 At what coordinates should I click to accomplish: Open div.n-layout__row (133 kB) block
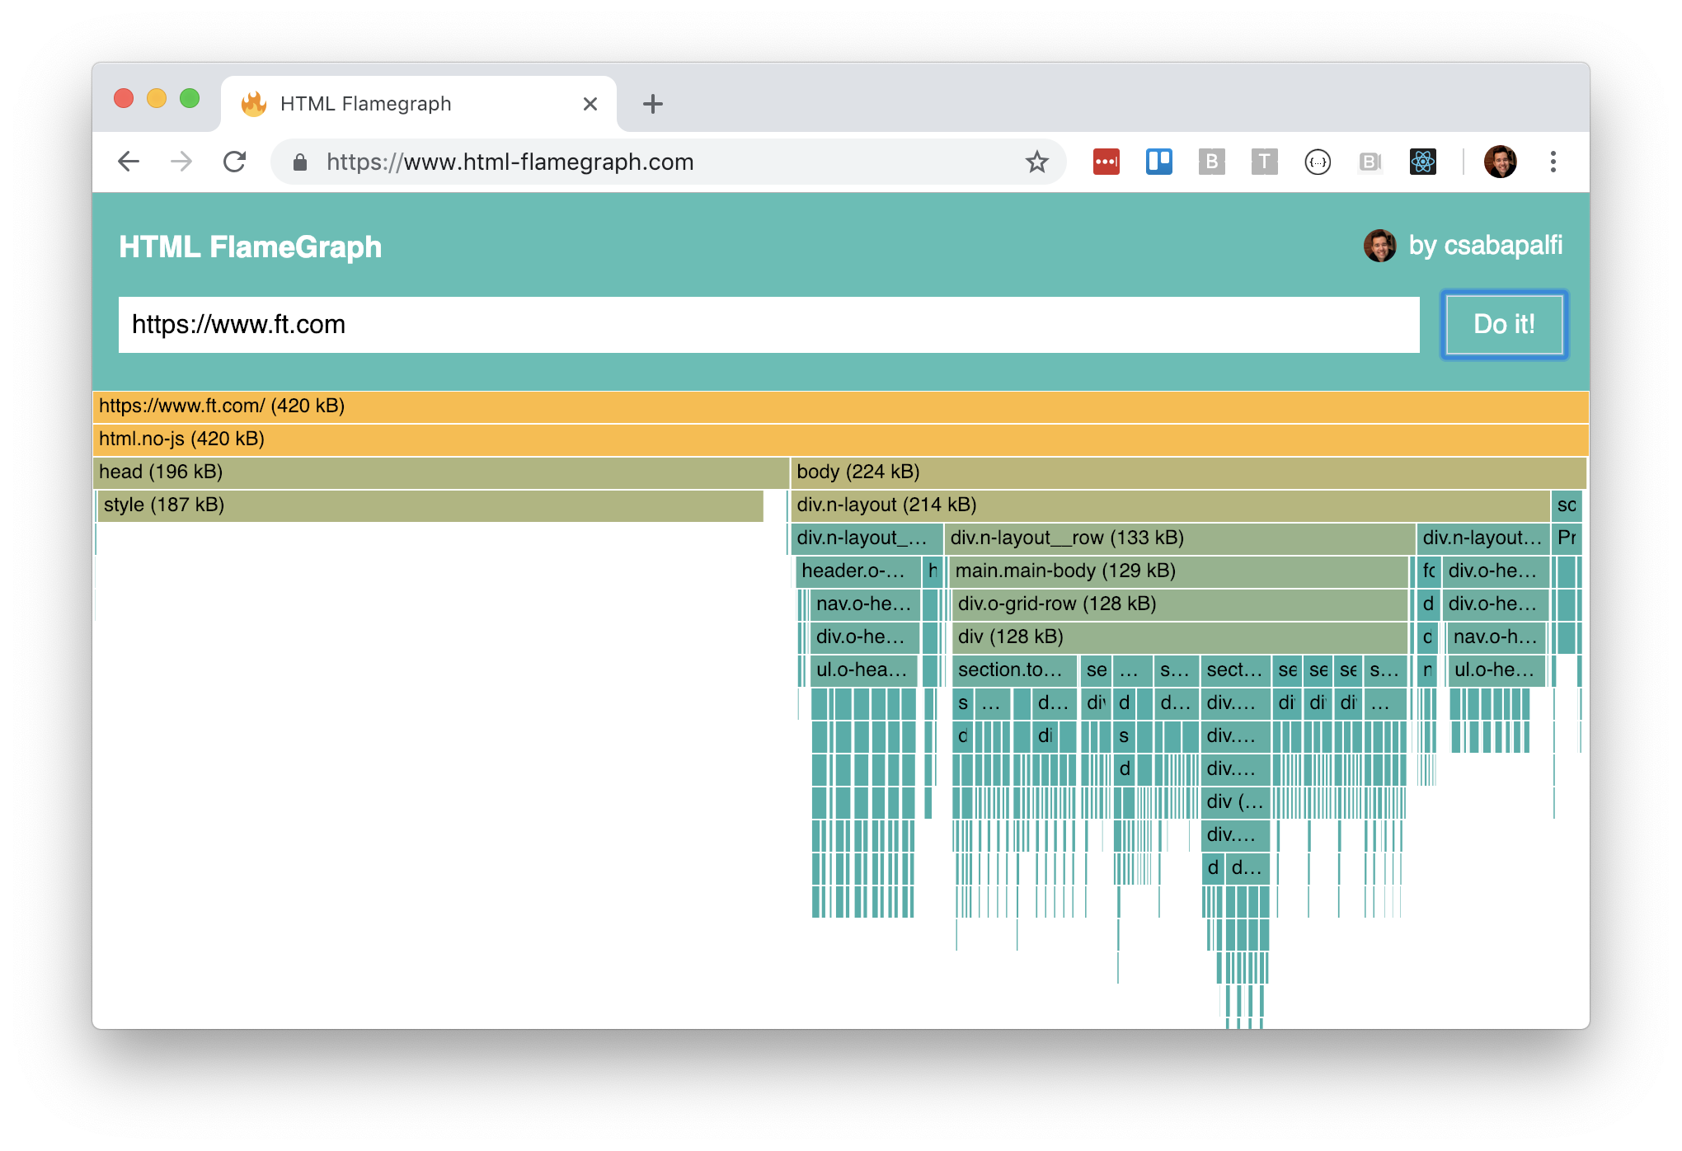click(x=1179, y=538)
